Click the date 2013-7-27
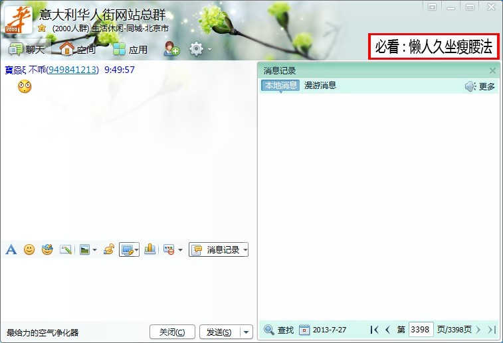Viewport: 503px width, 343px height. (x=330, y=330)
